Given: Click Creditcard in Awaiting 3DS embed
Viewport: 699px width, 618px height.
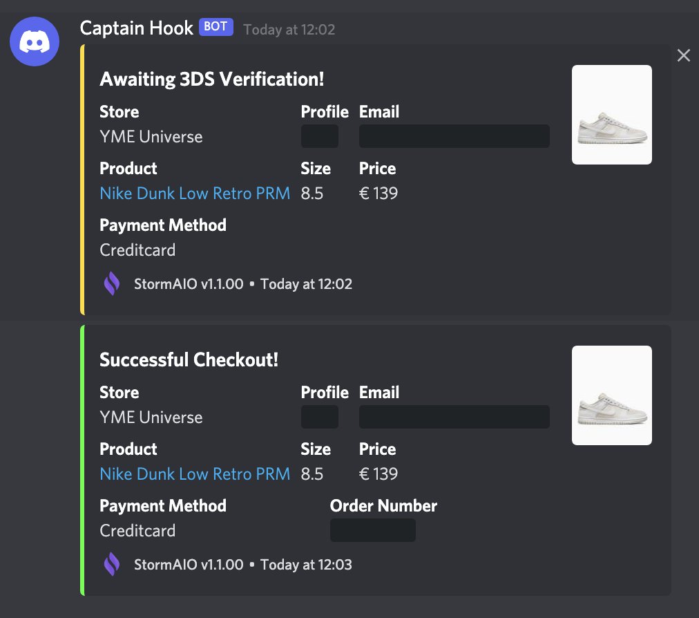Looking at the screenshot, I should [x=137, y=250].
